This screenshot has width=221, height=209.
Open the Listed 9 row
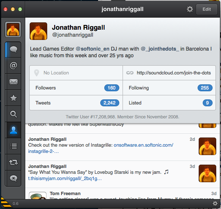coord(169,103)
